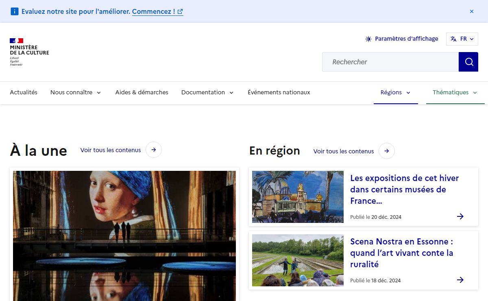The image size is (488, 301).
Task: Click Voir tous les contenus for En région
Action: (x=344, y=151)
